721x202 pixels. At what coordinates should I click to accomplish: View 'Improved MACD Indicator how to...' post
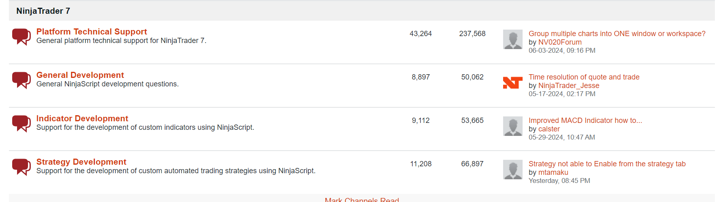(585, 120)
